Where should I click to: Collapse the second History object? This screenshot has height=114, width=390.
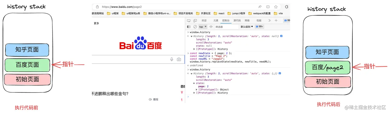[x=191, y=74]
